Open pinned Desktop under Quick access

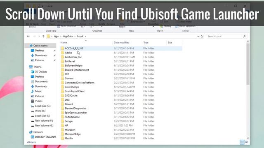click(x=40, y=51)
